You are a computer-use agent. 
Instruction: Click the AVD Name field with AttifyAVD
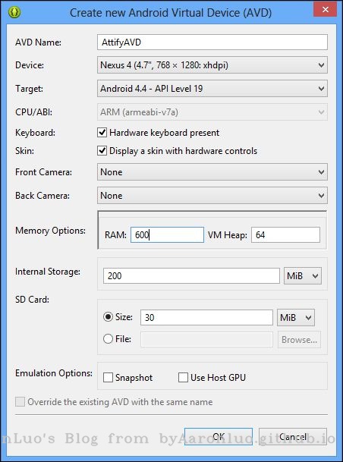212,42
